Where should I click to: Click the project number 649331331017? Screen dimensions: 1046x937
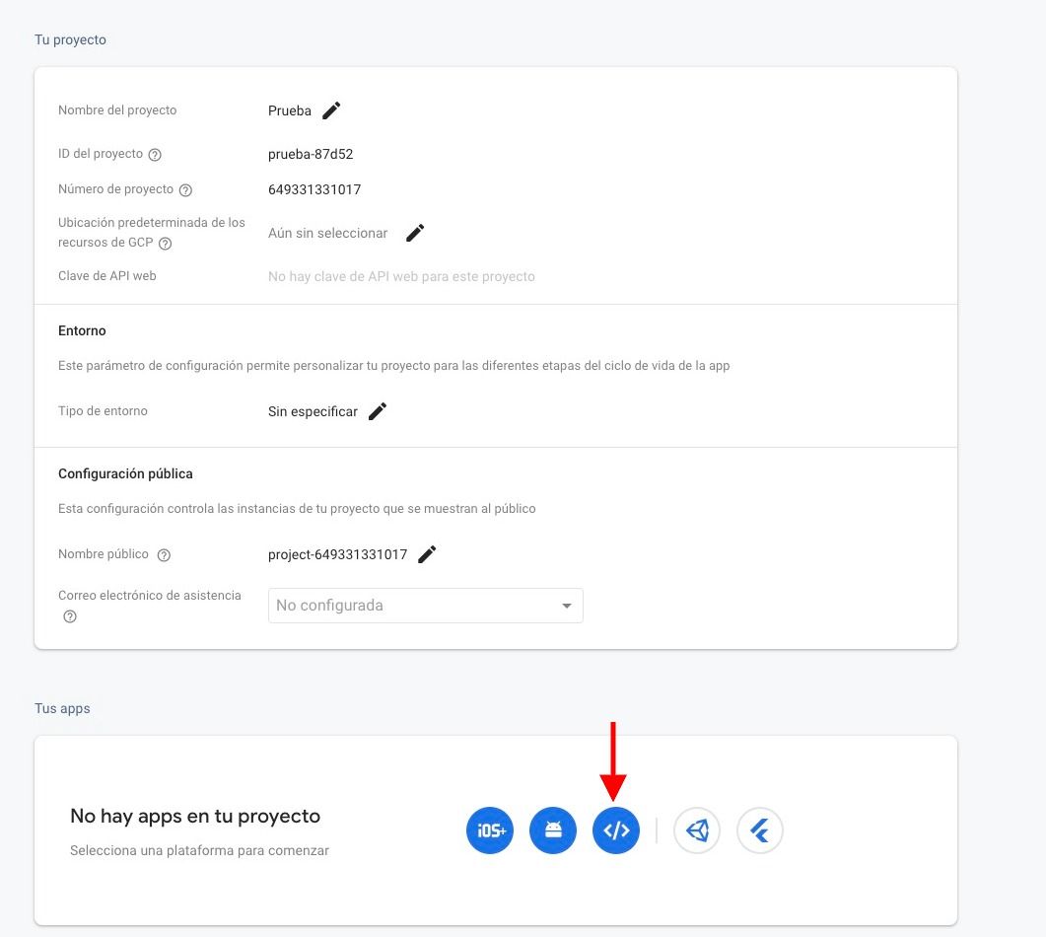314,189
